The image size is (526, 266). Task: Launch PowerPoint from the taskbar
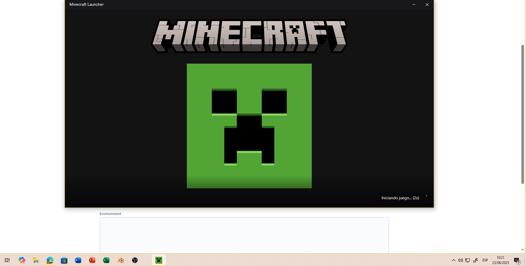tap(92, 260)
